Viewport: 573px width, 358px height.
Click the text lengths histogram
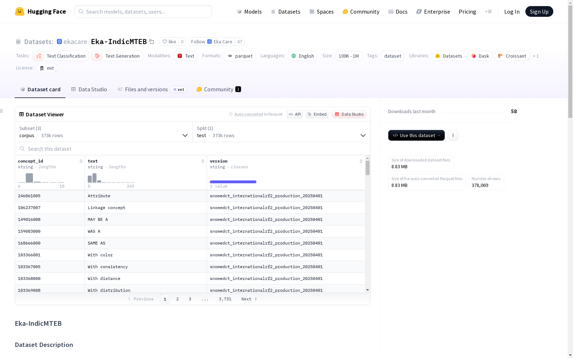[x=111, y=178]
